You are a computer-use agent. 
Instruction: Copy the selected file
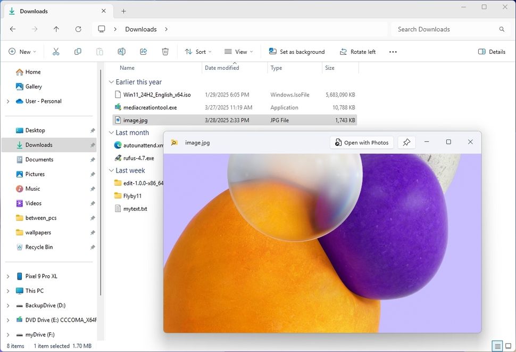tap(78, 52)
